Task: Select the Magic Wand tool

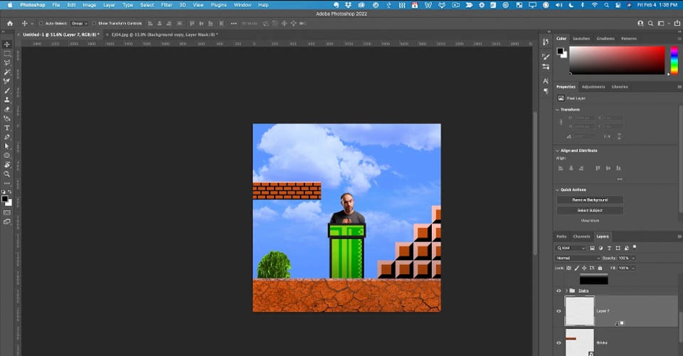Action: (7, 72)
